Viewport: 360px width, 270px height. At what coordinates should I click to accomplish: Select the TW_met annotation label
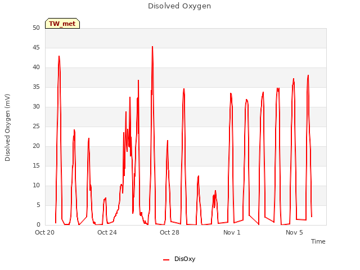pyautogui.click(x=62, y=24)
